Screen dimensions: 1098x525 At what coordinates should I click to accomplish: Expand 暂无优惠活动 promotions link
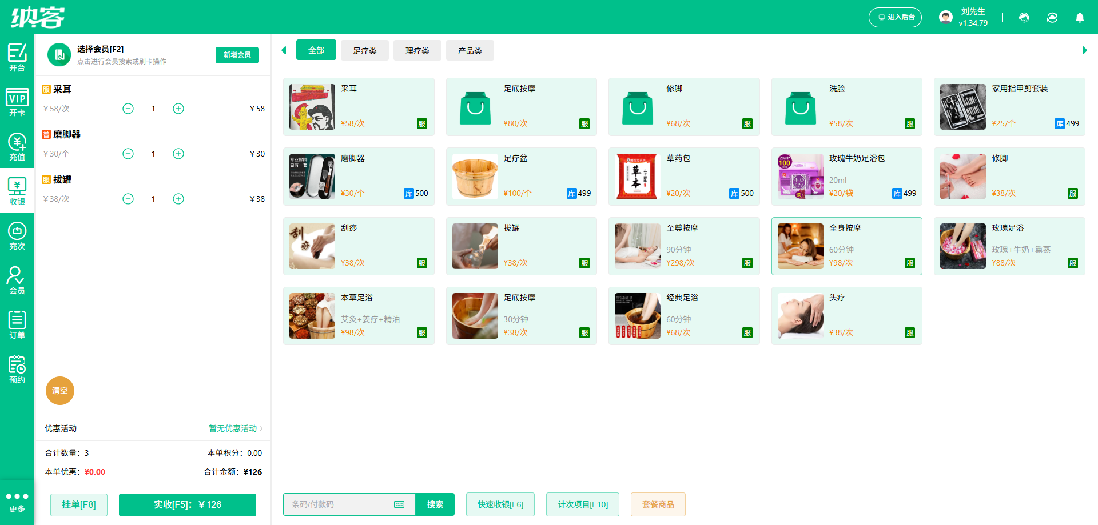pos(236,428)
